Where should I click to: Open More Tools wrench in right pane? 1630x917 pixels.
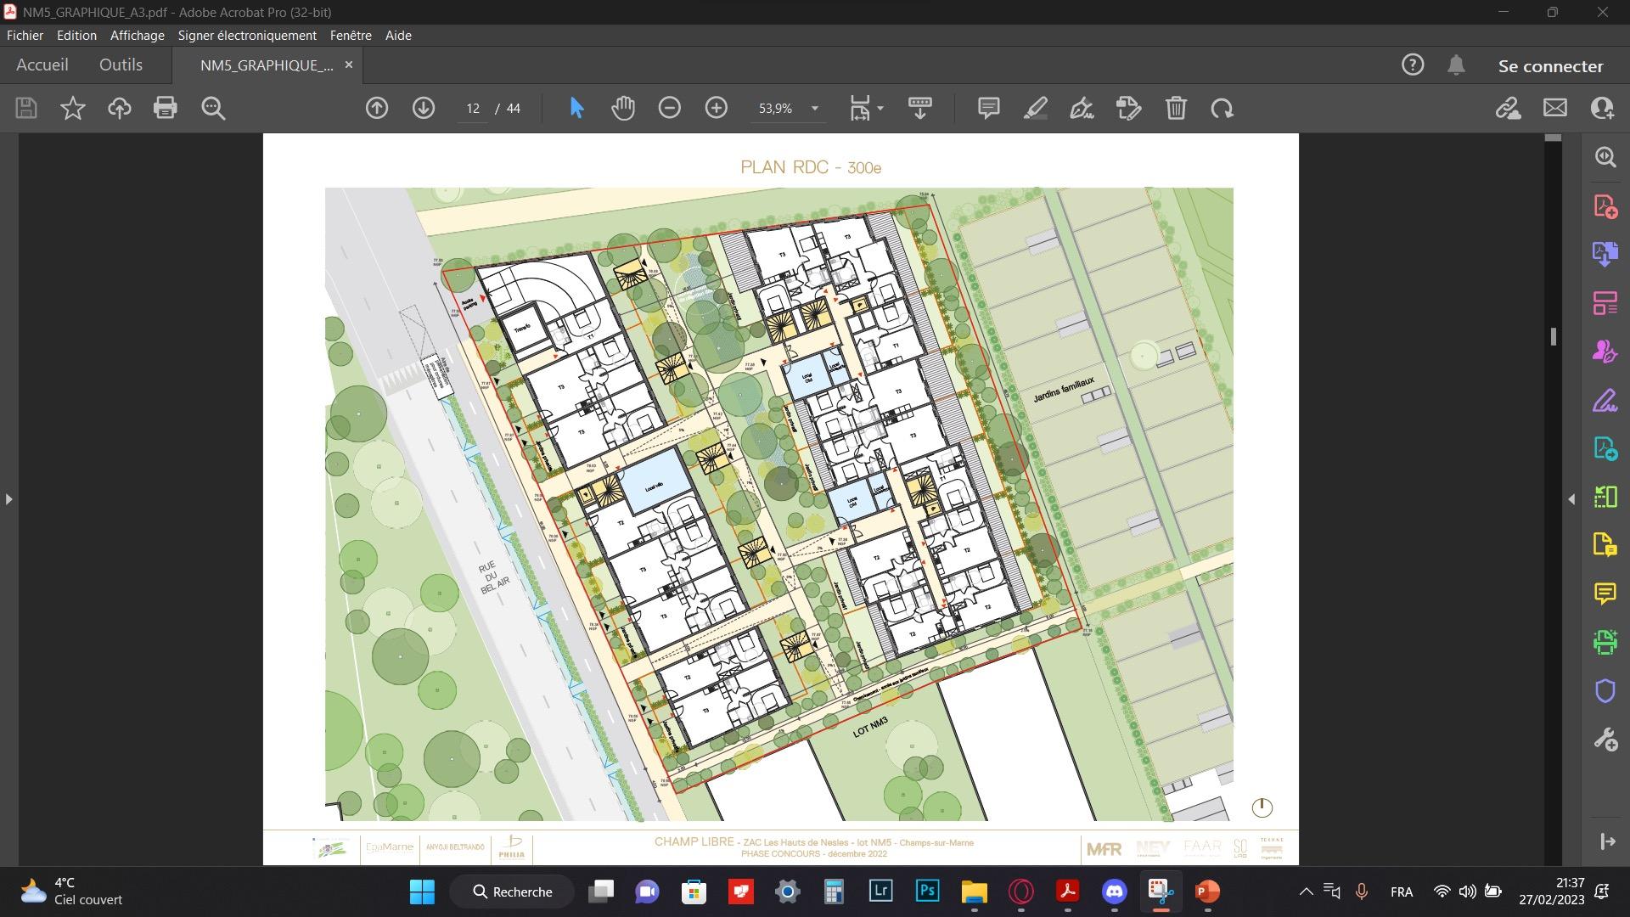[1605, 740]
